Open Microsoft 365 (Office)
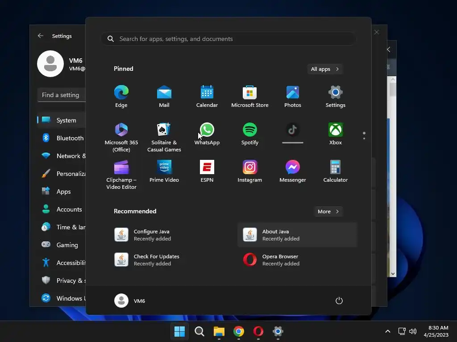The width and height of the screenshot is (457, 342). (x=121, y=137)
